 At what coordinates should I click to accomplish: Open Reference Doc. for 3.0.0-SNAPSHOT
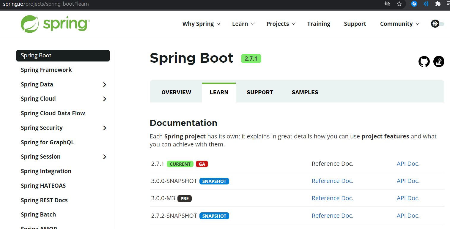[332, 181]
